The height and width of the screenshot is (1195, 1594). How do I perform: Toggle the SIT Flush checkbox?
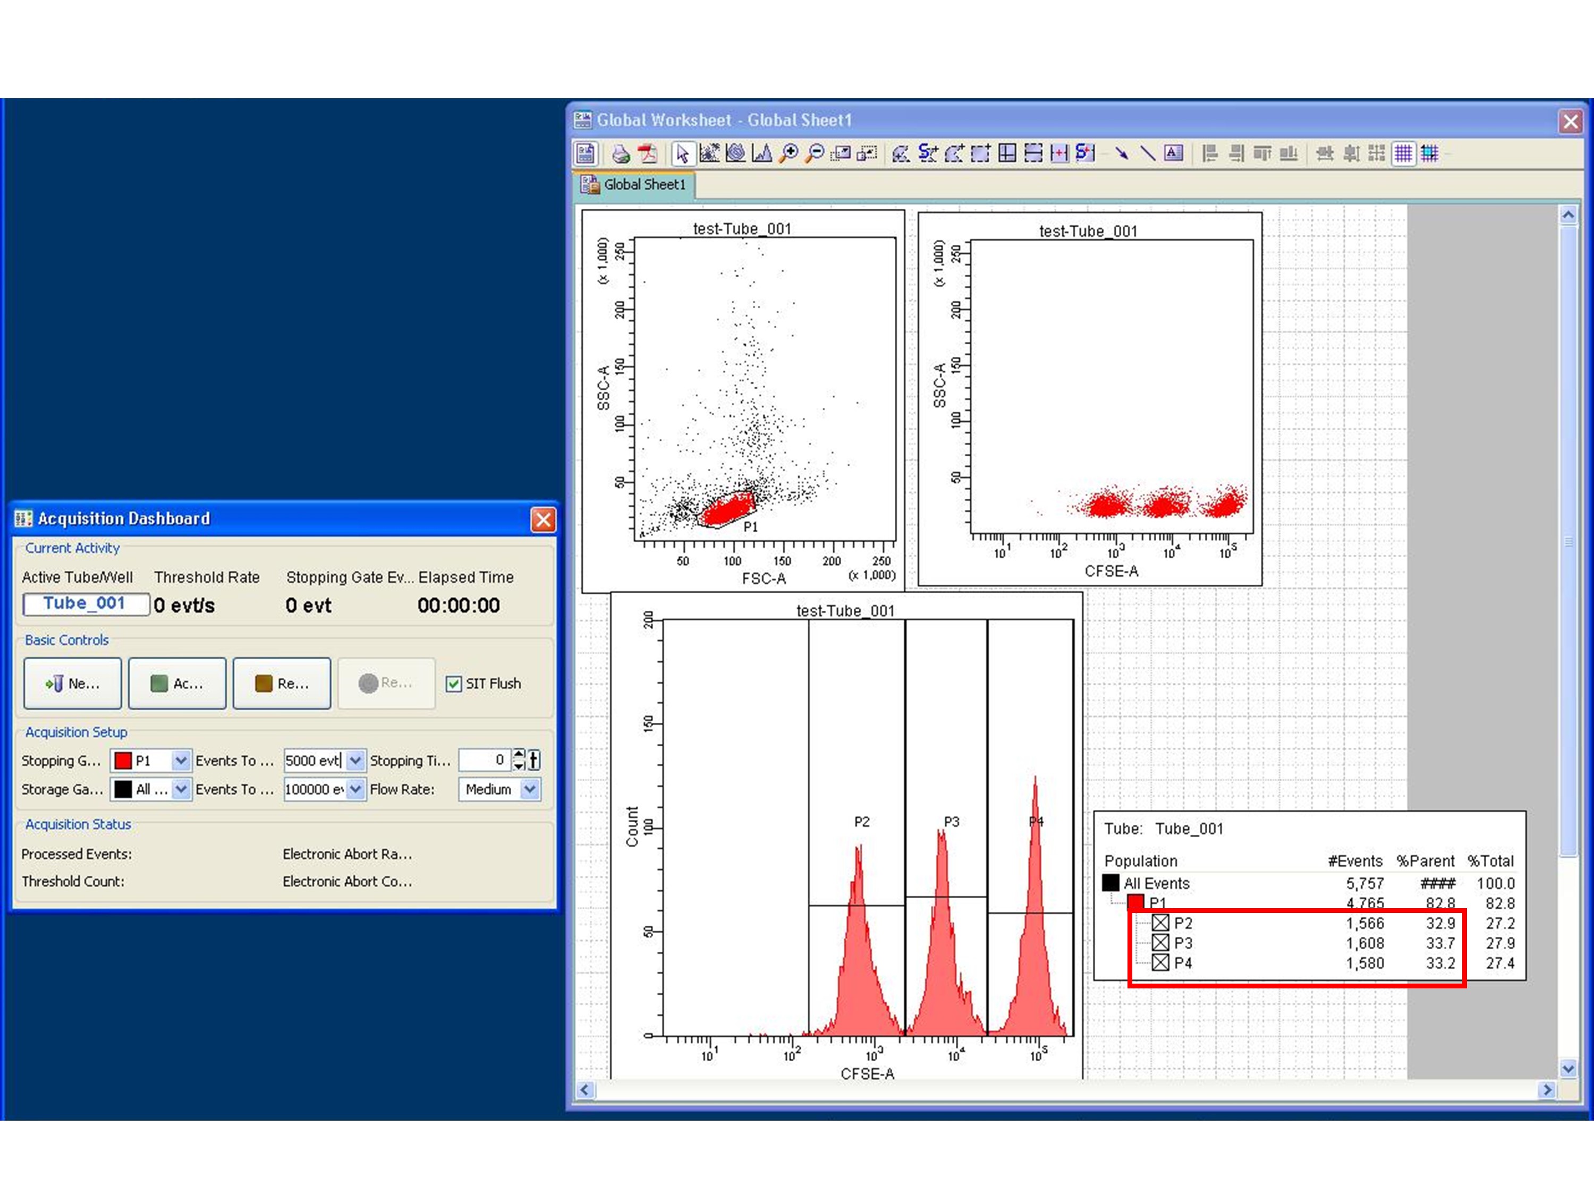[453, 684]
